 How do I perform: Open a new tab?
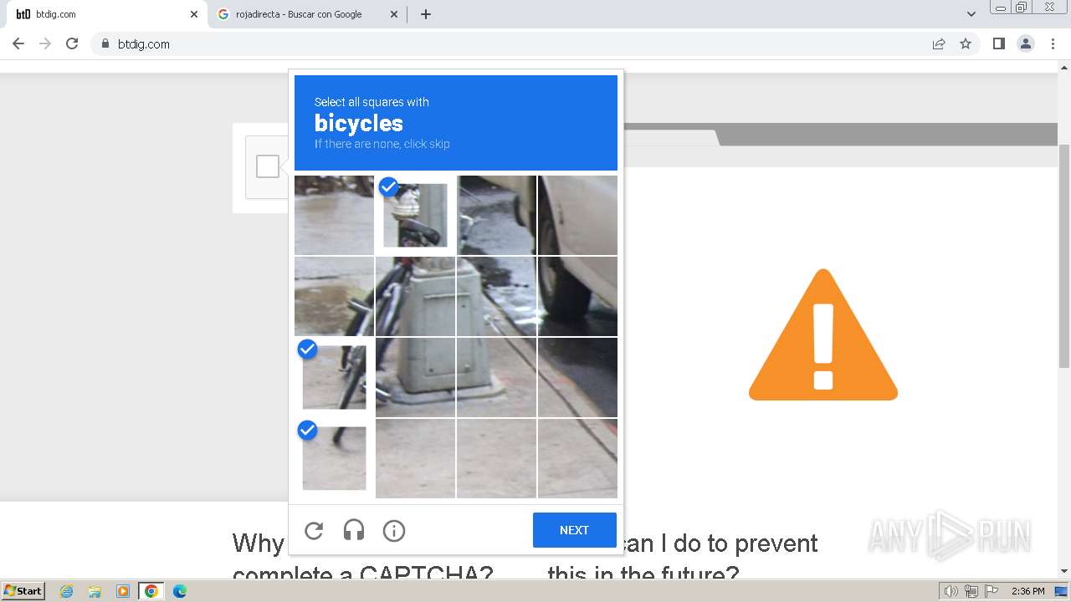coord(425,14)
